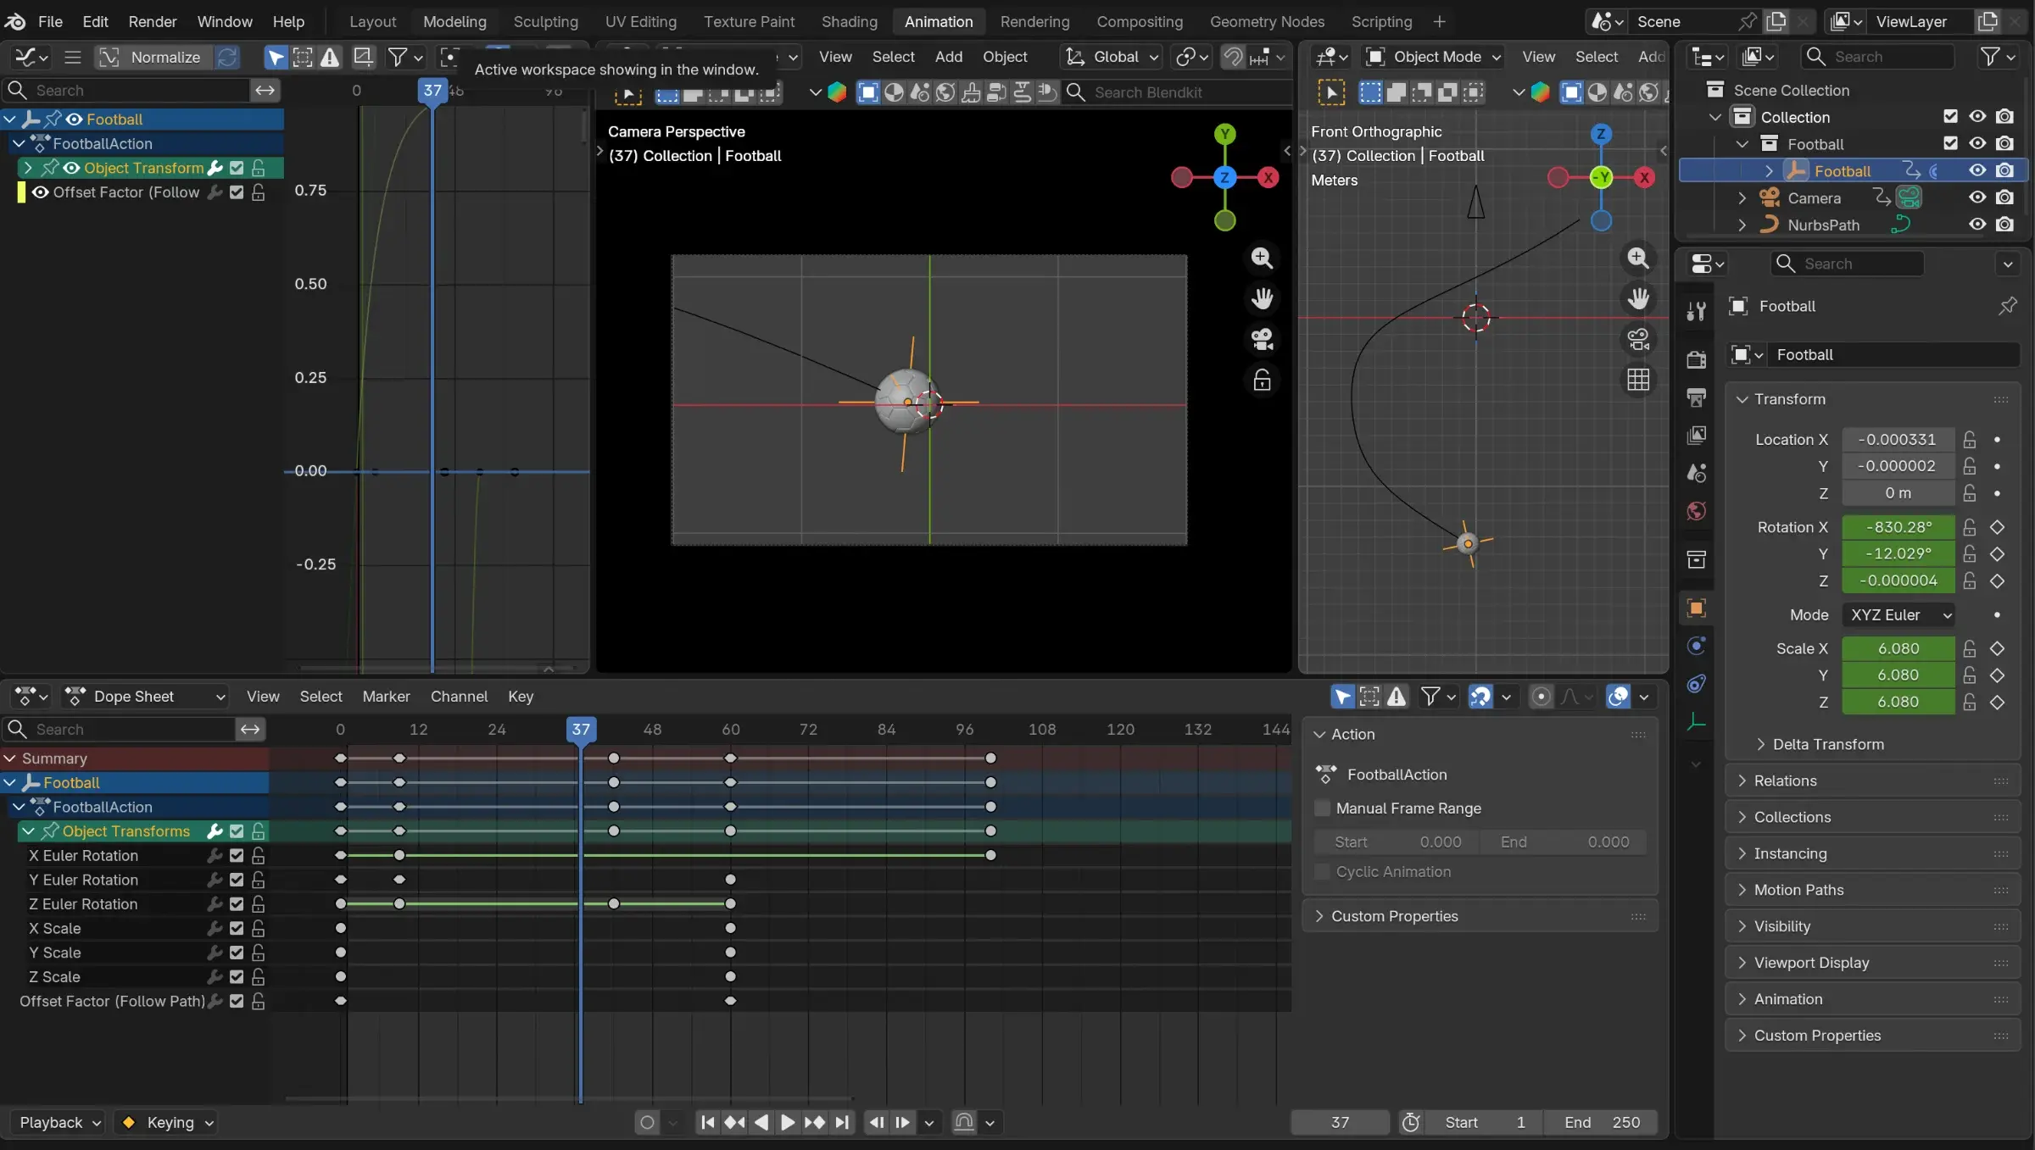Image resolution: width=2035 pixels, height=1150 pixels.
Task: Expand the Camera item in outliner
Action: click(x=1742, y=197)
